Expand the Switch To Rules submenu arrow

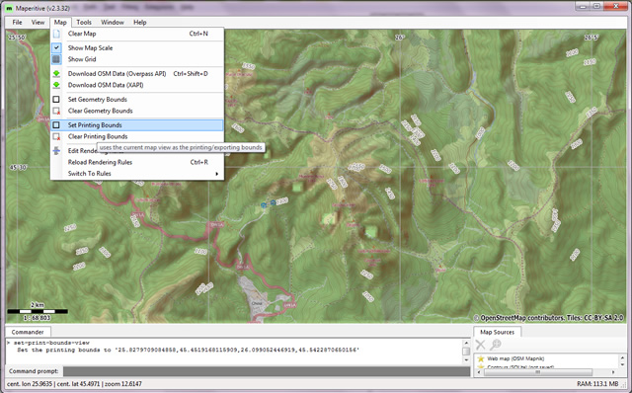click(x=217, y=174)
